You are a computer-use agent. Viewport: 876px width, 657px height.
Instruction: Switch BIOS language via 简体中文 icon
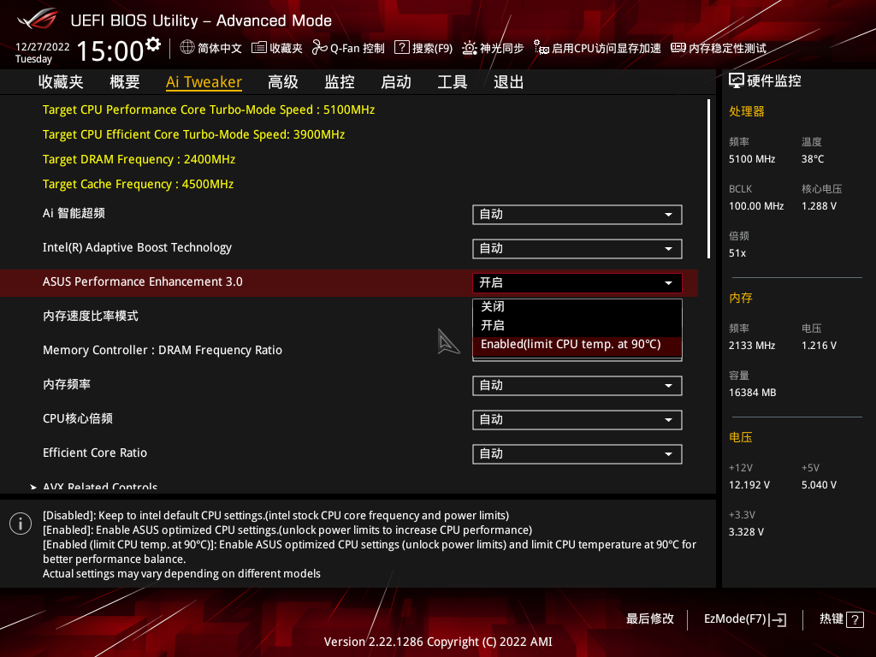pyautogui.click(x=209, y=48)
